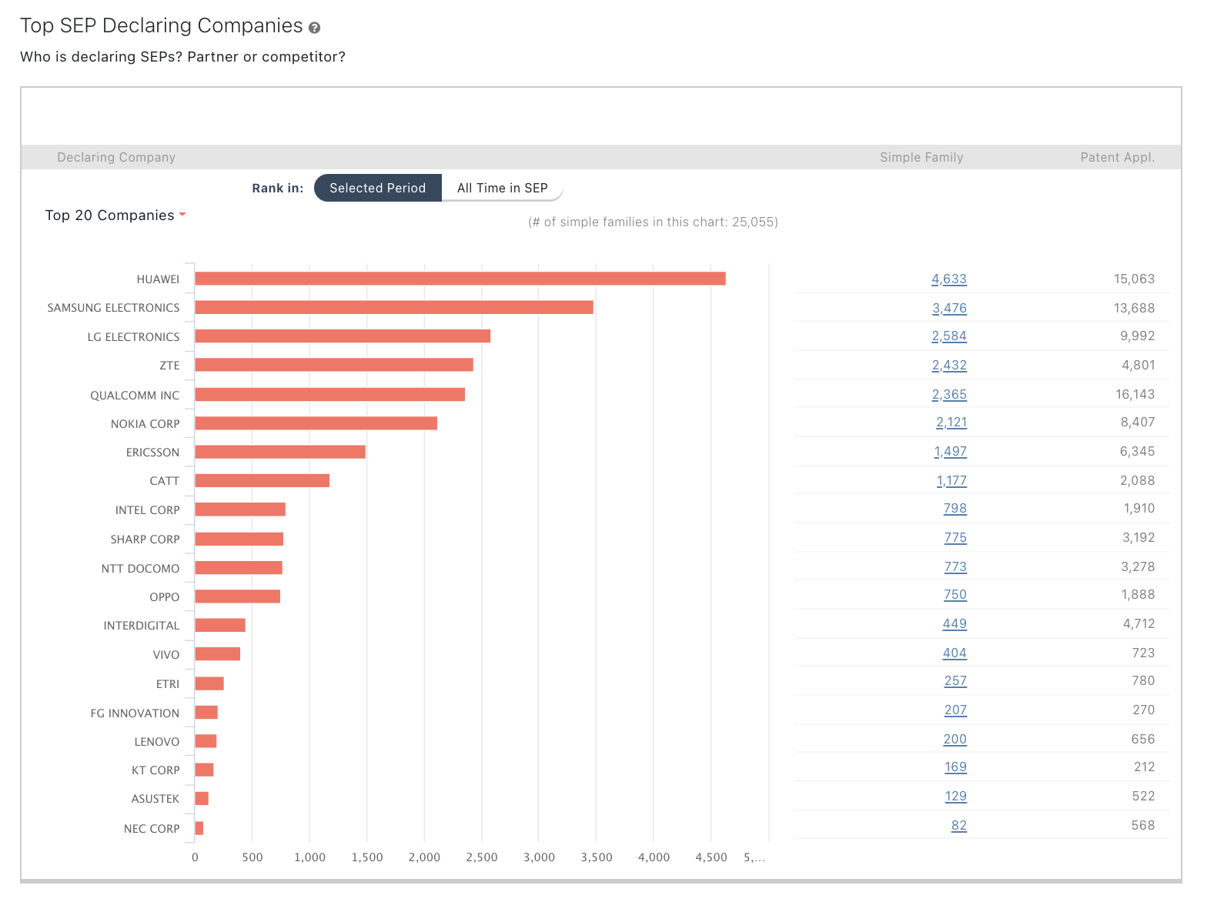Open KT Corp's 169 simple family link

(955, 767)
